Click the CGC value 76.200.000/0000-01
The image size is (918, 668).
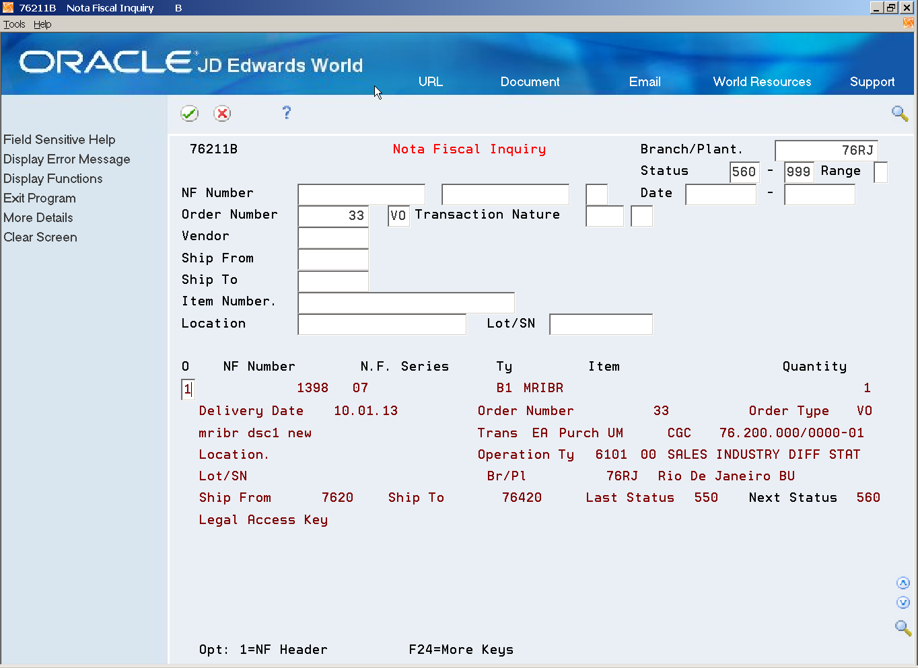click(x=791, y=433)
